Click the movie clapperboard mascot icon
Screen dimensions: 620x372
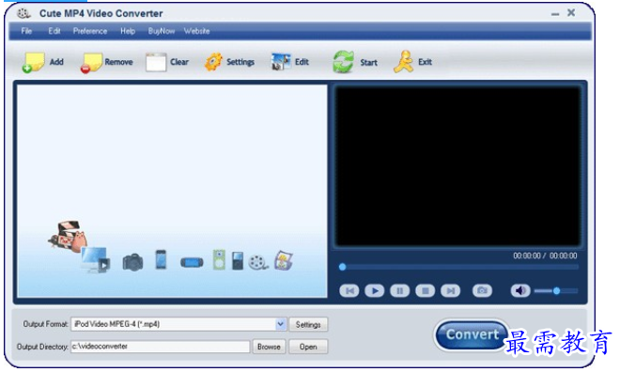pyautogui.click(x=68, y=236)
